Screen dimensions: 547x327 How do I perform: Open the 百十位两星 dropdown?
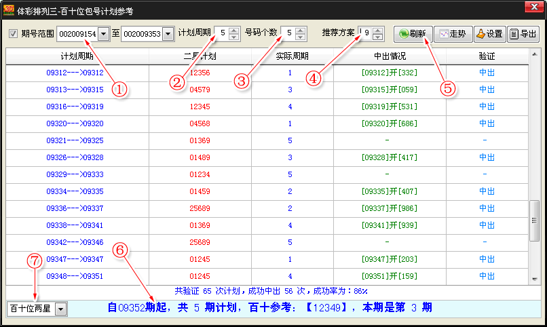tap(60, 309)
